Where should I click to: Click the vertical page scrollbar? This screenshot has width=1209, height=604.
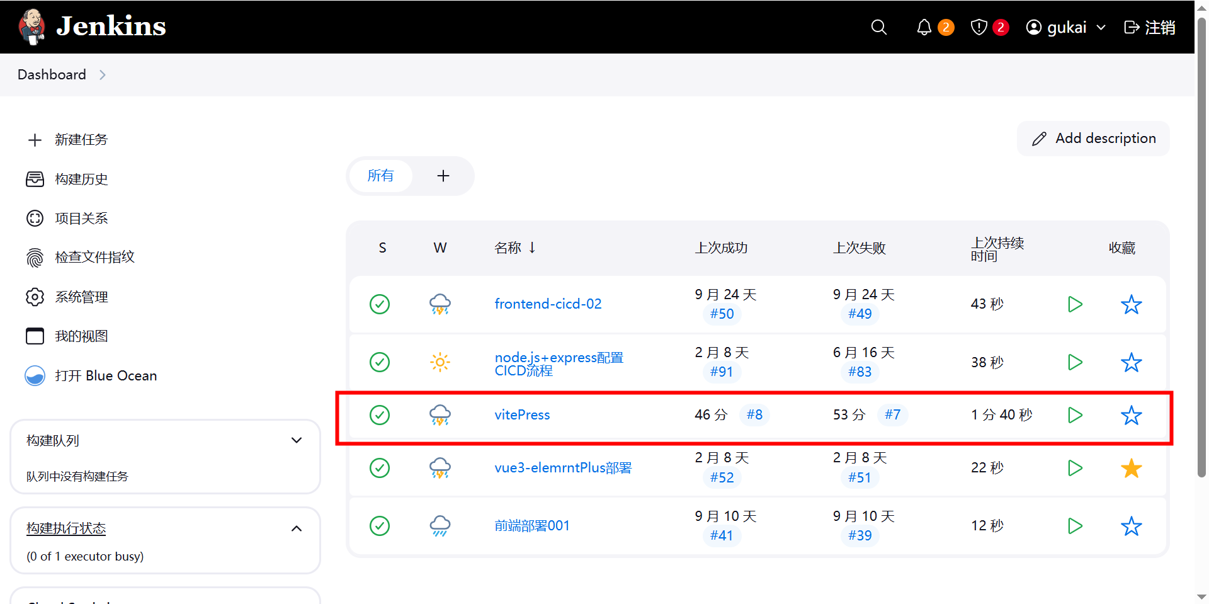[x=1201, y=252]
